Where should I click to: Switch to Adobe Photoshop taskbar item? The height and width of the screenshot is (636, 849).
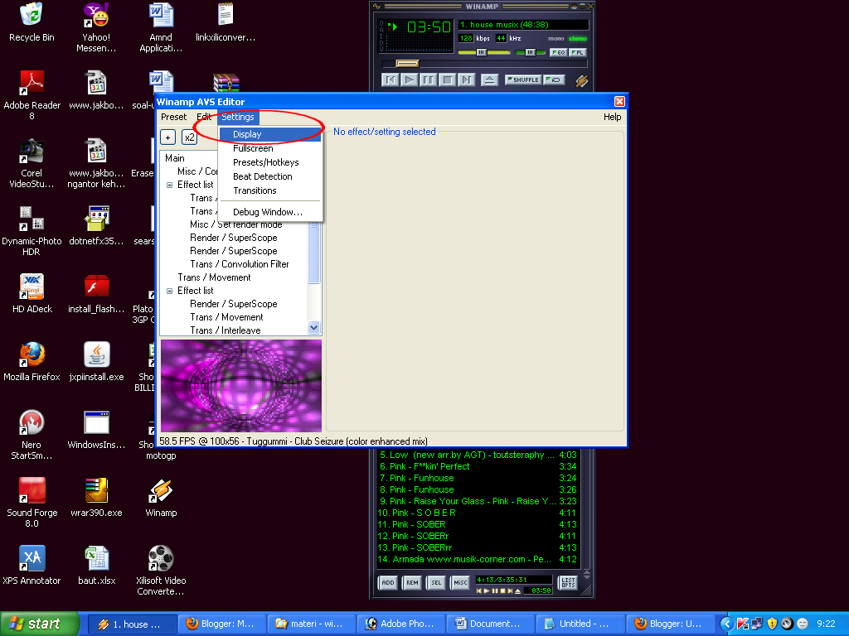click(400, 624)
